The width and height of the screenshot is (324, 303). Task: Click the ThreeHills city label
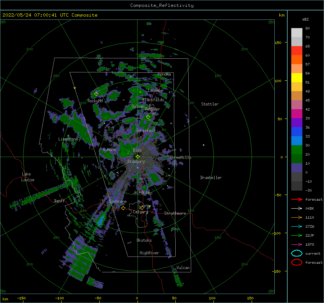(181, 157)
